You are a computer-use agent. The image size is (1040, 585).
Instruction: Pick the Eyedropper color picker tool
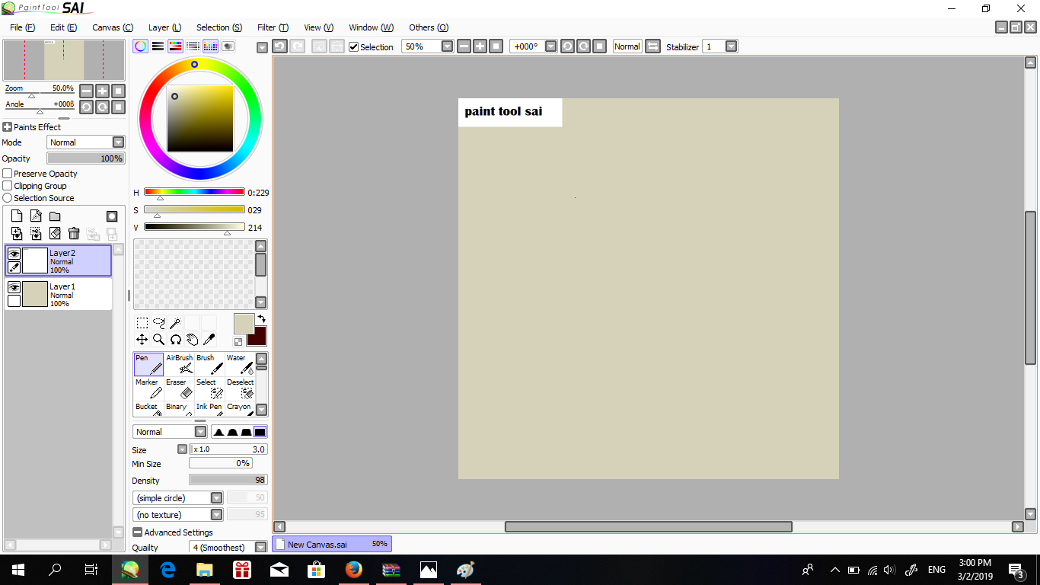tap(209, 339)
